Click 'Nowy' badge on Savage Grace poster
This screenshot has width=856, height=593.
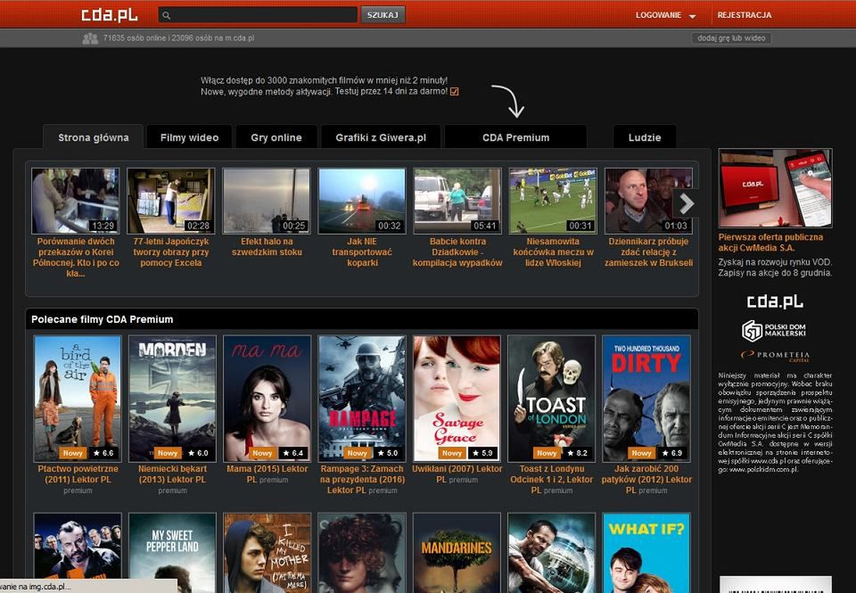pos(452,453)
